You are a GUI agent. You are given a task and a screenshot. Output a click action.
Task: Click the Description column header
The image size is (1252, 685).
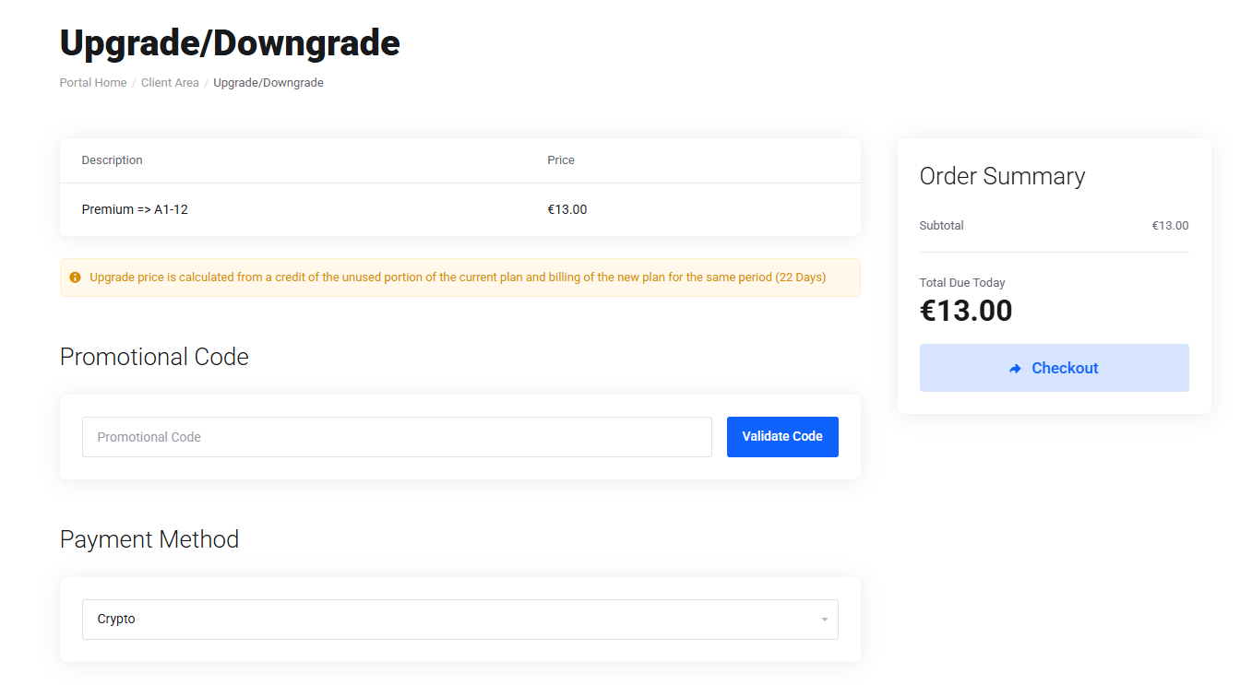113,160
